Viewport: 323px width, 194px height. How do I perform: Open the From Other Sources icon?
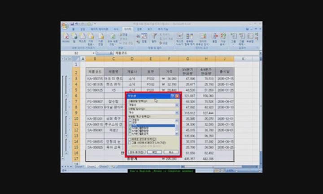91,39
